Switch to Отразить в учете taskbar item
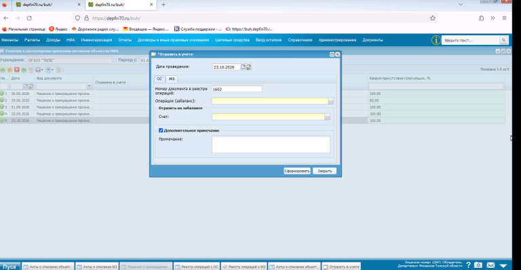The image size is (521, 270). (x=341, y=267)
